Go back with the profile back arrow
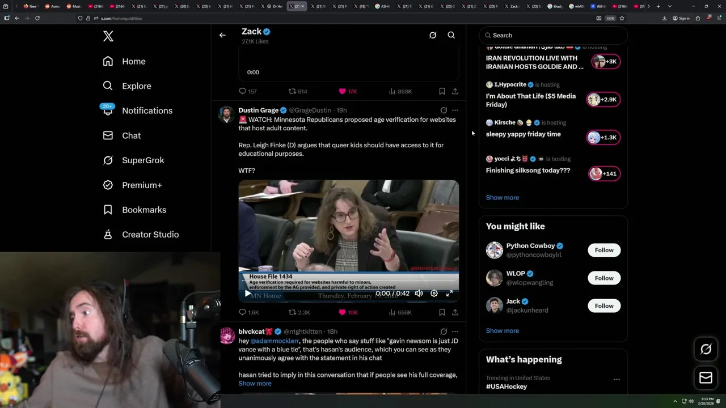Viewport: 726px width, 408px height. [x=222, y=35]
